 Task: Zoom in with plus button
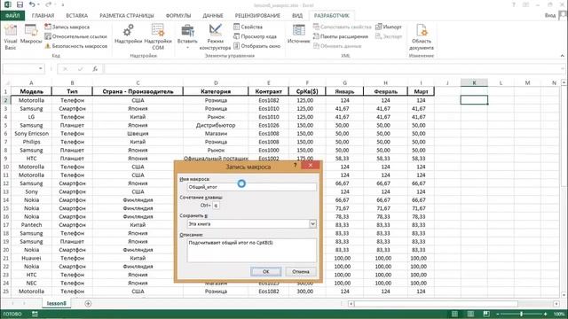click(x=545, y=314)
